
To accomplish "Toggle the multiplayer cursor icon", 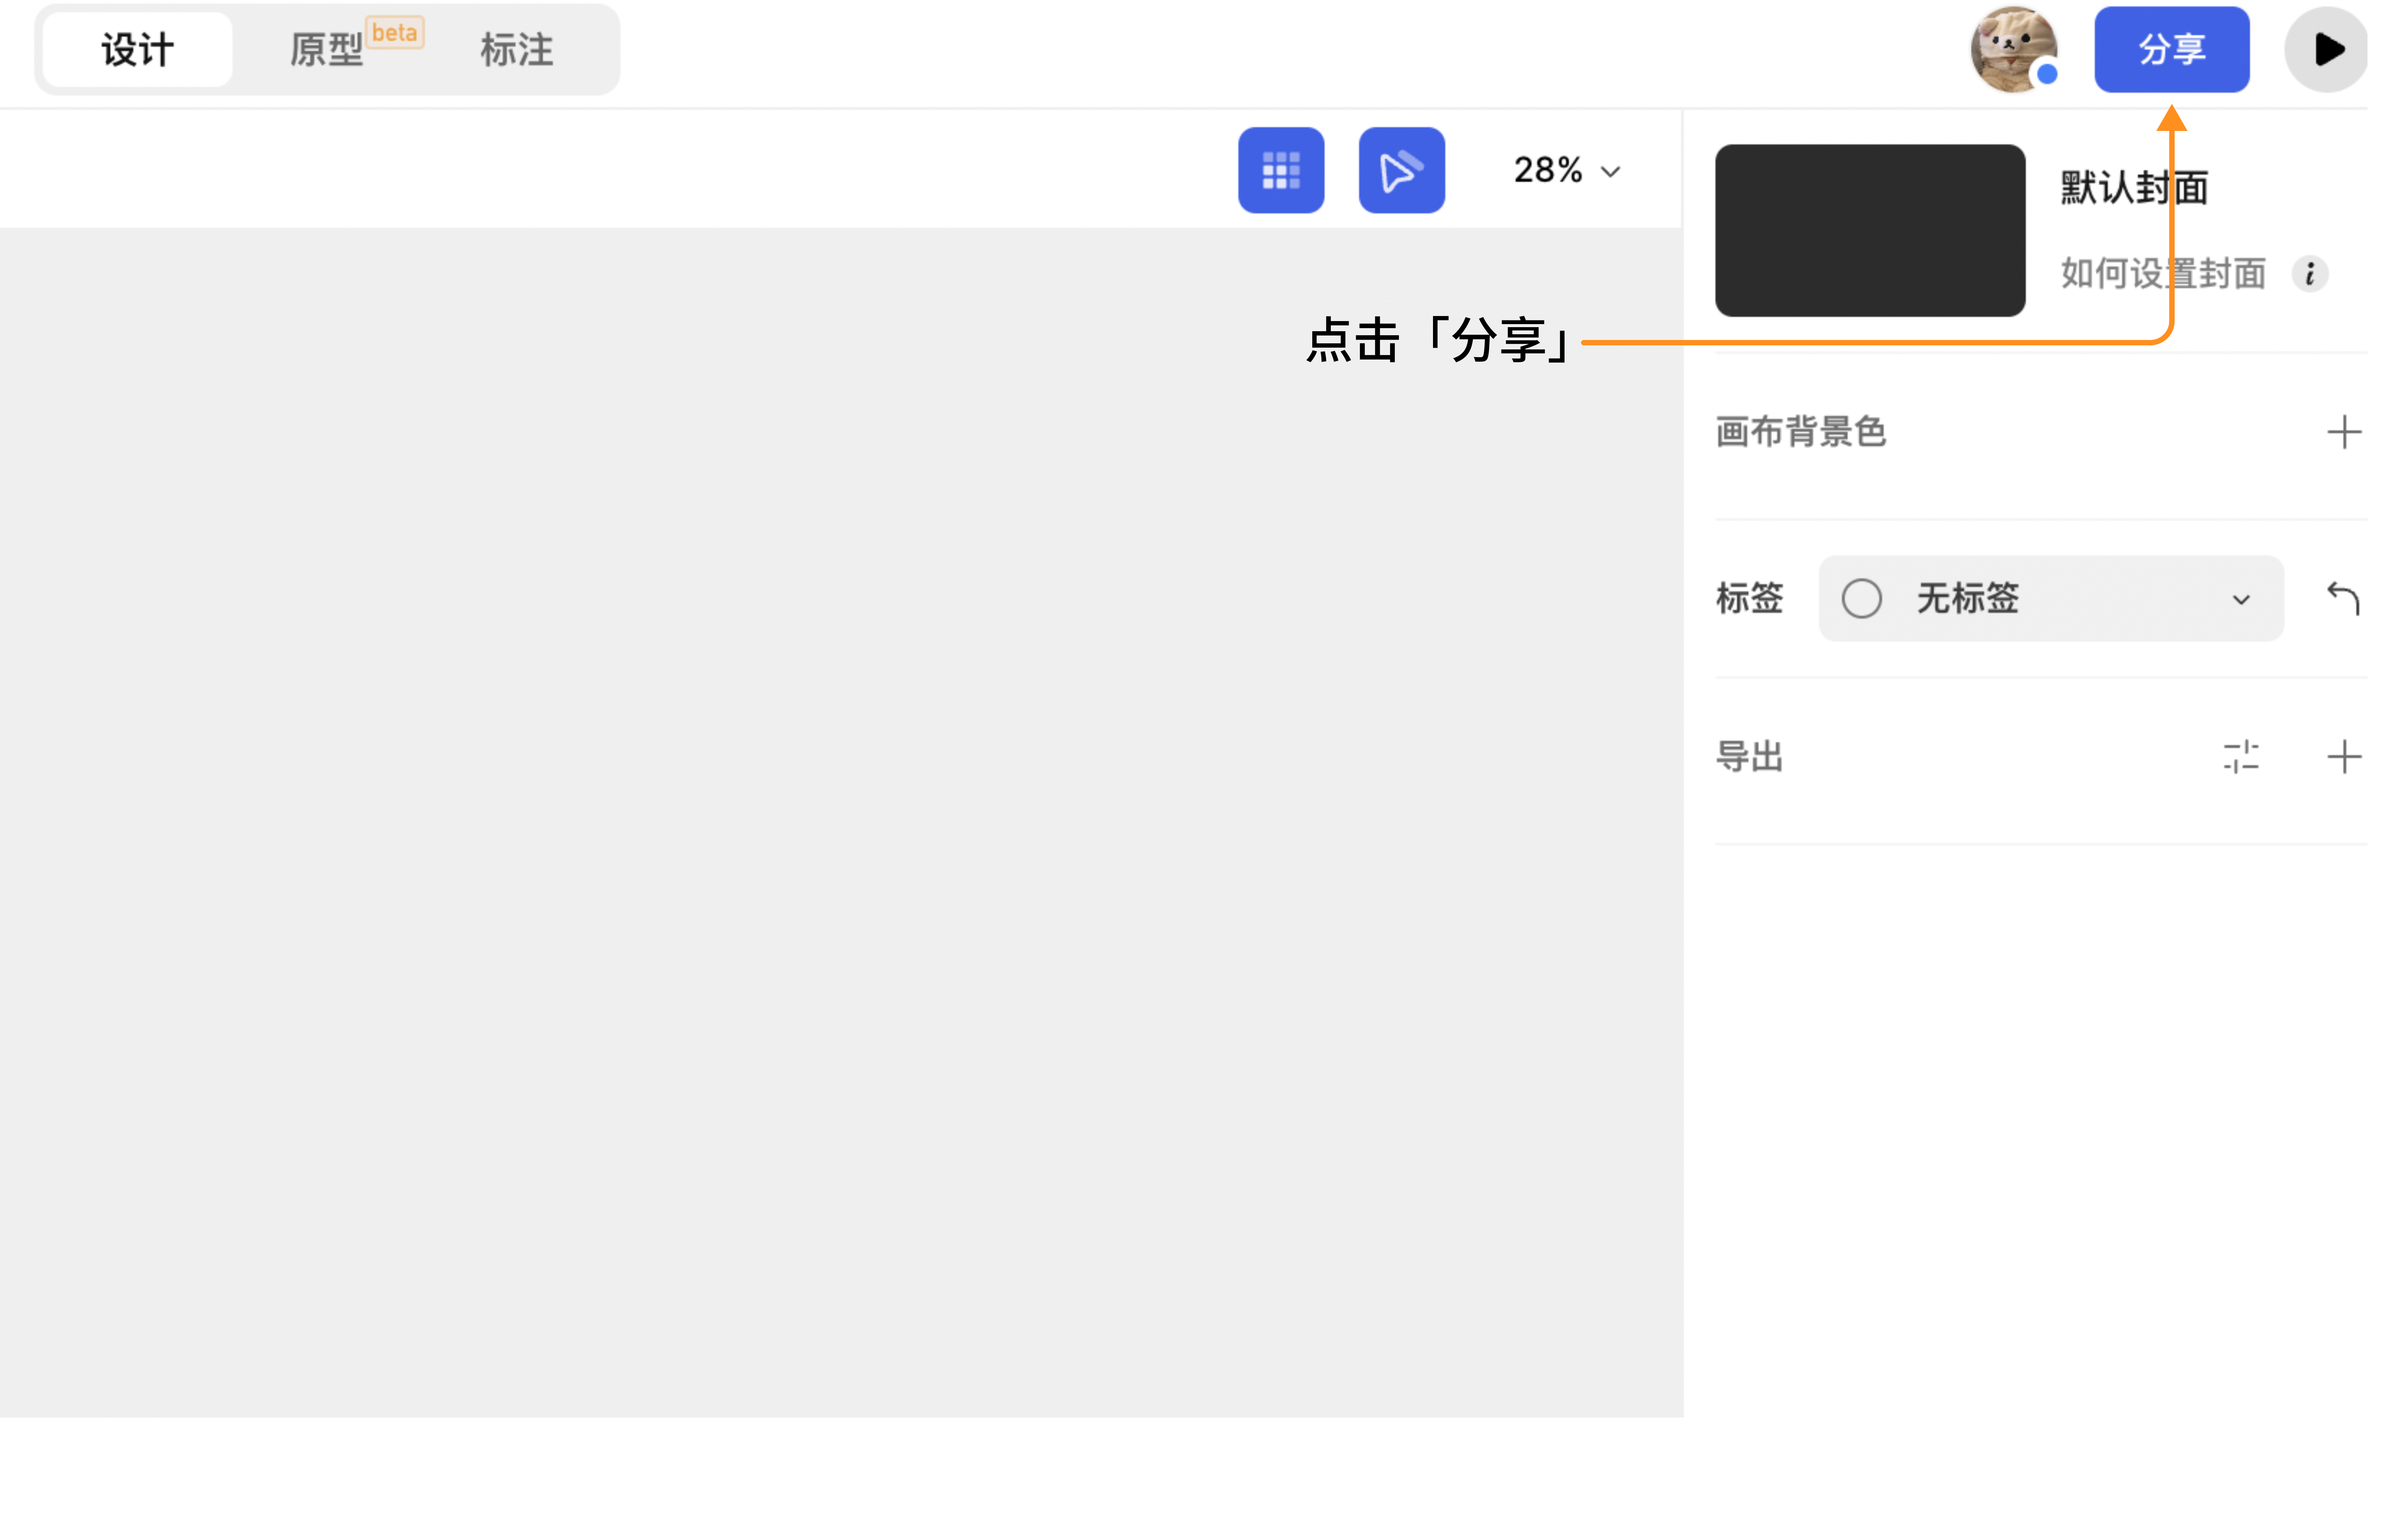I will click(1402, 170).
